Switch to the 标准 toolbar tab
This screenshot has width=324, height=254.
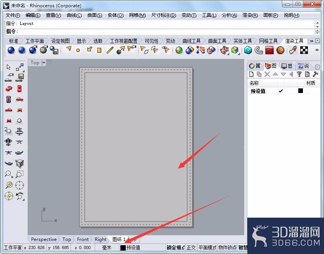[14, 41]
